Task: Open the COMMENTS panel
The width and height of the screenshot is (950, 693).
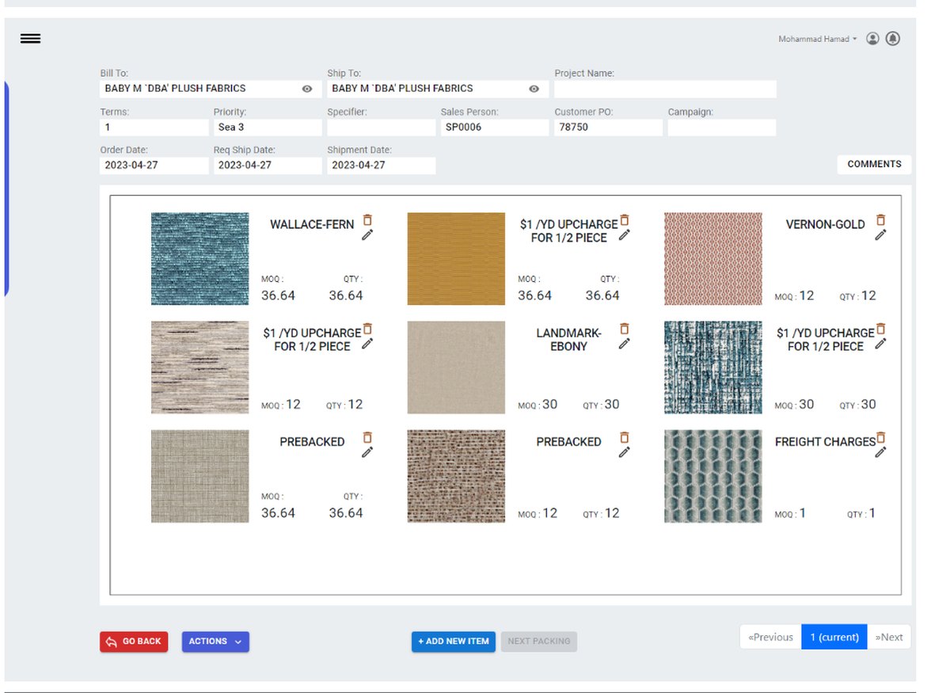Action: click(x=874, y=165)
